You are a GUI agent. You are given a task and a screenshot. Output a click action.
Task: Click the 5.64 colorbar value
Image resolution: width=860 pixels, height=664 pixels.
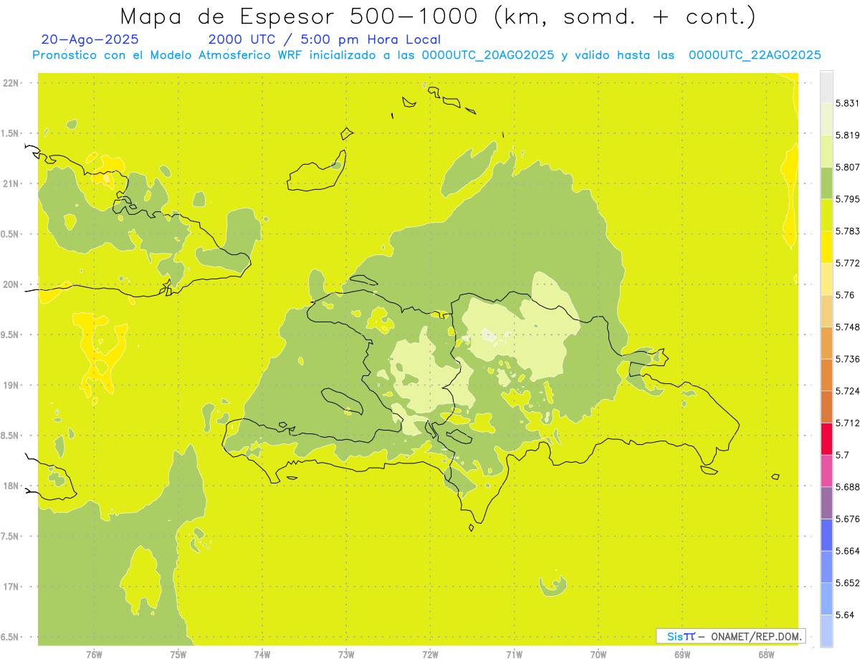[845, 615]
